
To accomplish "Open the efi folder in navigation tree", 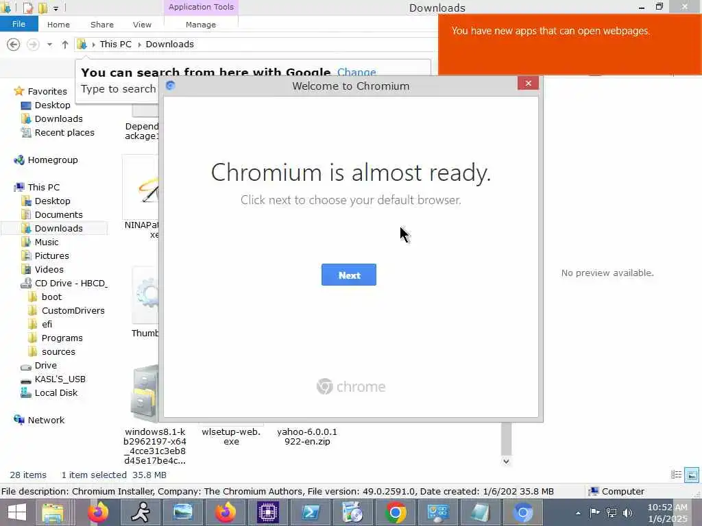I will (47, 324).
